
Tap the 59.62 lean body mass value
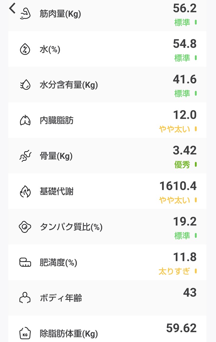[181, 328]
